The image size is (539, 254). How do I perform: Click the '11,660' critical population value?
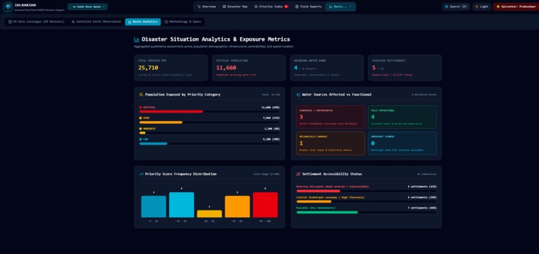pyautogui.click(x=226, y=68)
